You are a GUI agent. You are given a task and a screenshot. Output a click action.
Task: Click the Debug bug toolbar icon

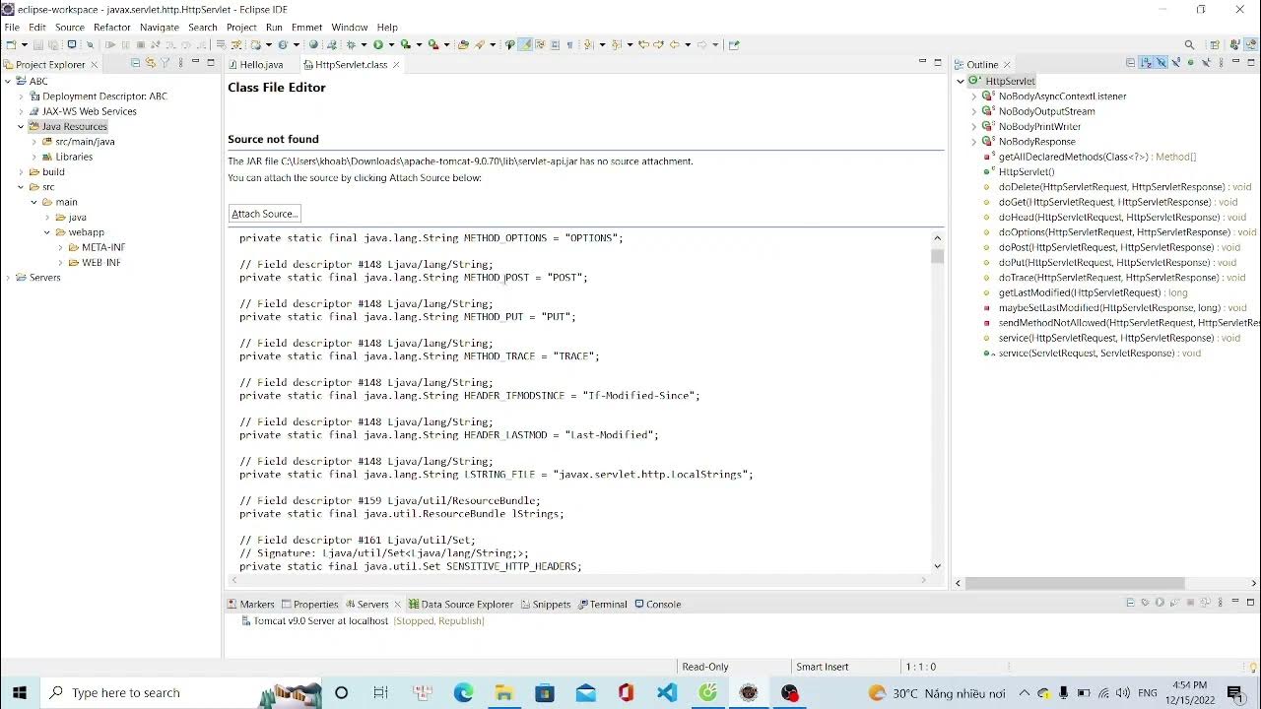click(x=351, y=44)
